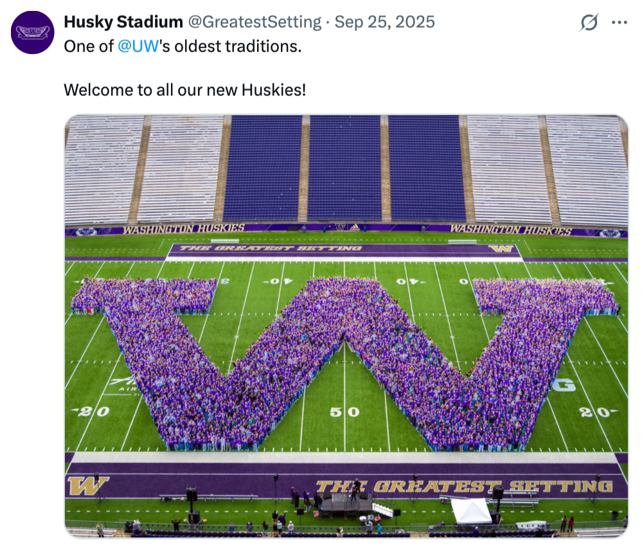Click the gold W logo in the bottom end zone
This screenshot has width=644, height=549.
87,485
